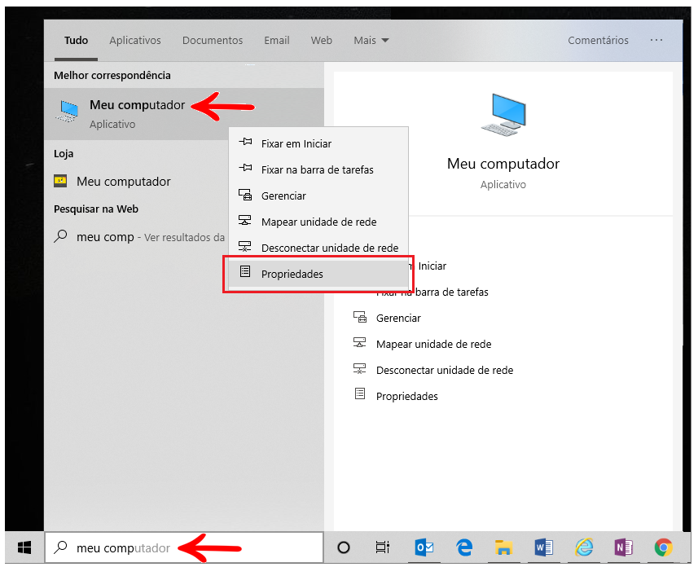Activate Cortana from the taskbar
Image resolution: width=698 pixels, height=567 pixels.
point(345,547)
